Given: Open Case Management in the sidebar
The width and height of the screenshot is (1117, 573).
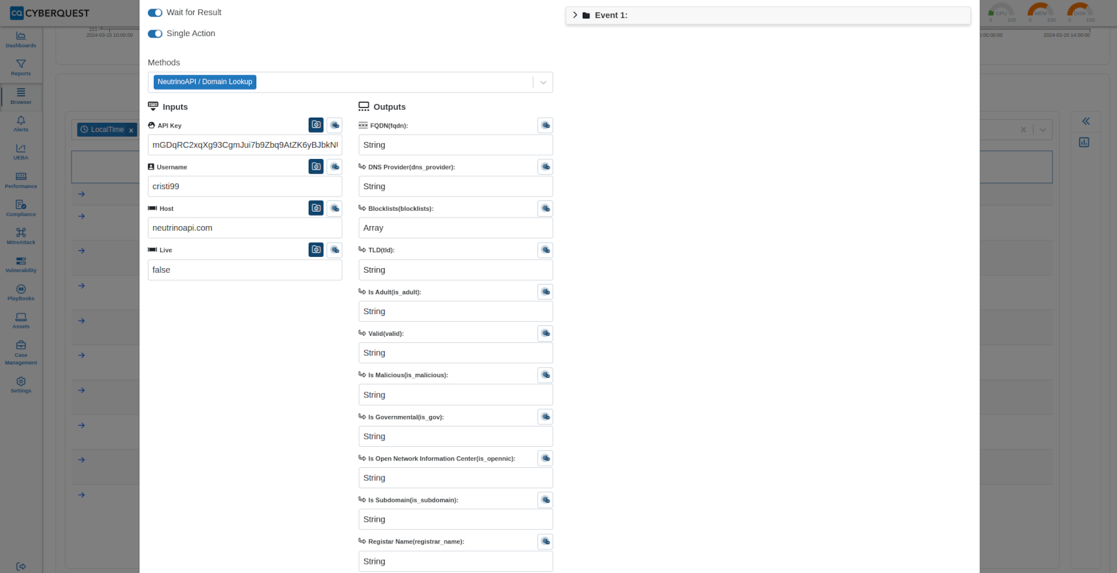Looking at the screenshot, I should [21, 353].
